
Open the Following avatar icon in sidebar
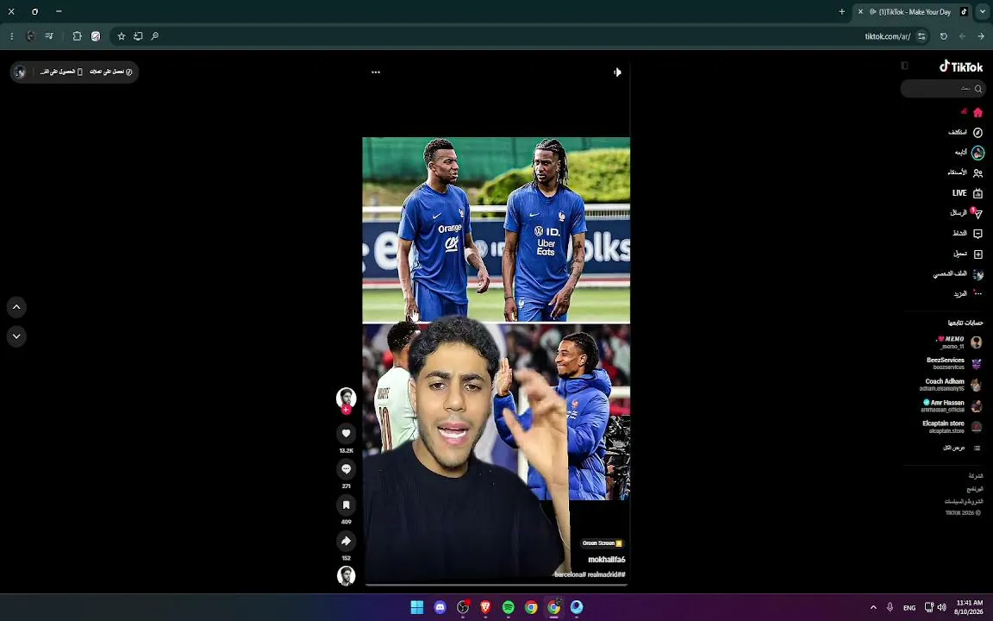(977, 153)
